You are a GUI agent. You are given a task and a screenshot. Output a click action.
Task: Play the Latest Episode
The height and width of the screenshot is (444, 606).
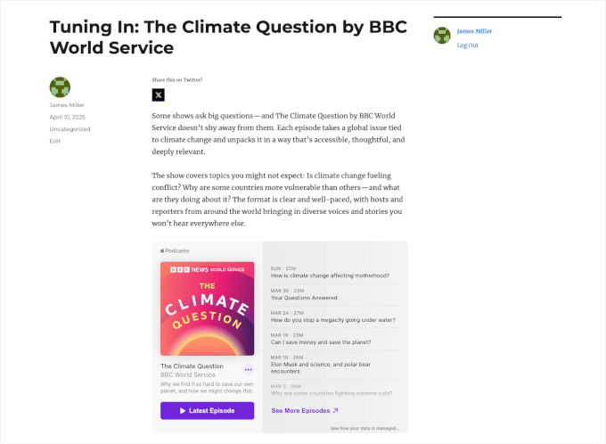[x=207, y=410]
